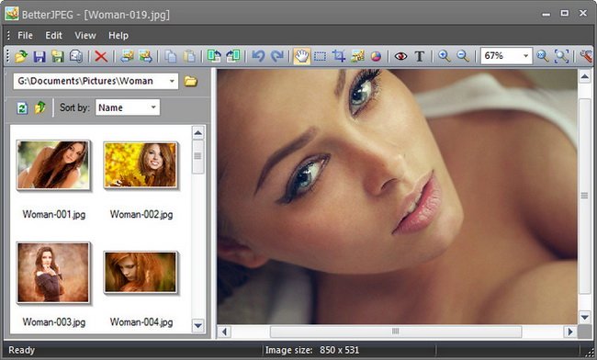Go to next image in folder
The width and height of the screenshot is (597, 360).
point(145,56)
